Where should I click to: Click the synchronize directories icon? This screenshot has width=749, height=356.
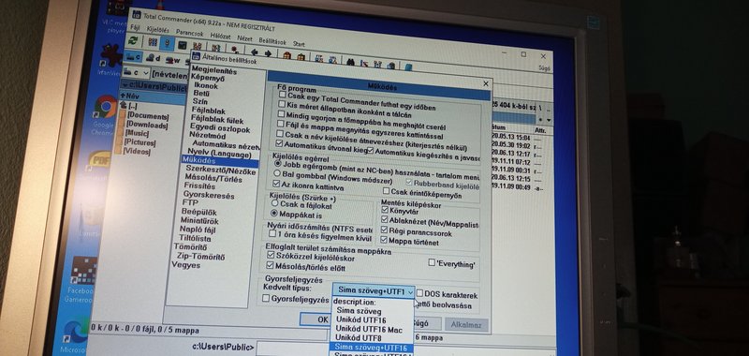[x=378, y=64]
